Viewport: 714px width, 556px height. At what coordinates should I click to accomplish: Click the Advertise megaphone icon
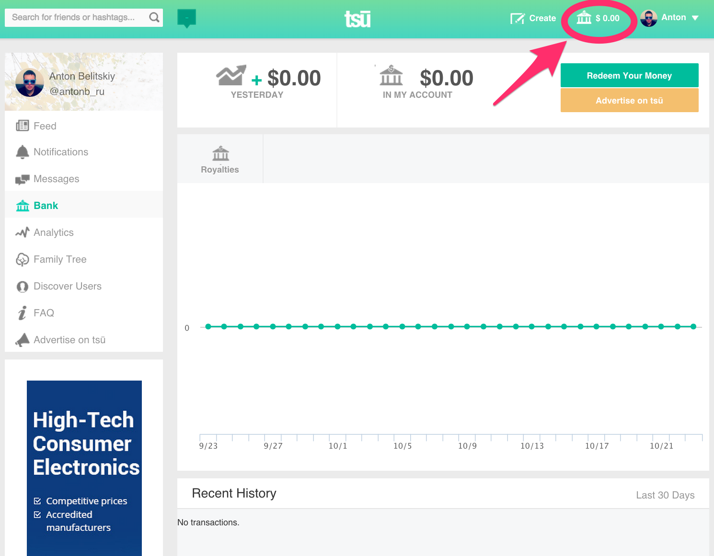[22, 340]
